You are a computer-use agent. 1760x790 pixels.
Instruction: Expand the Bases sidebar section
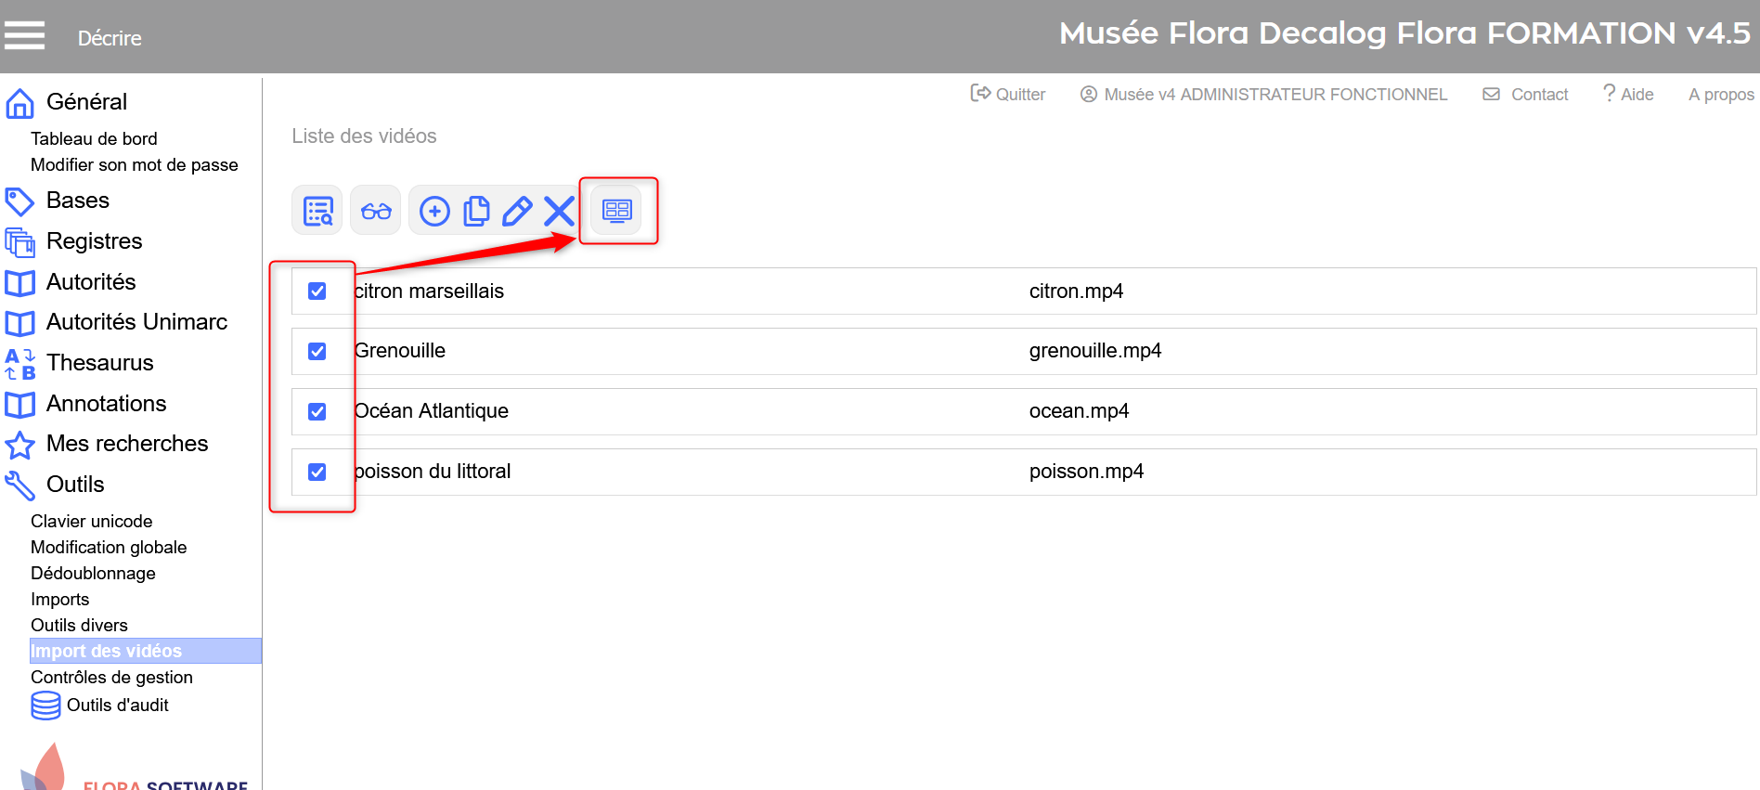(77, 201)
